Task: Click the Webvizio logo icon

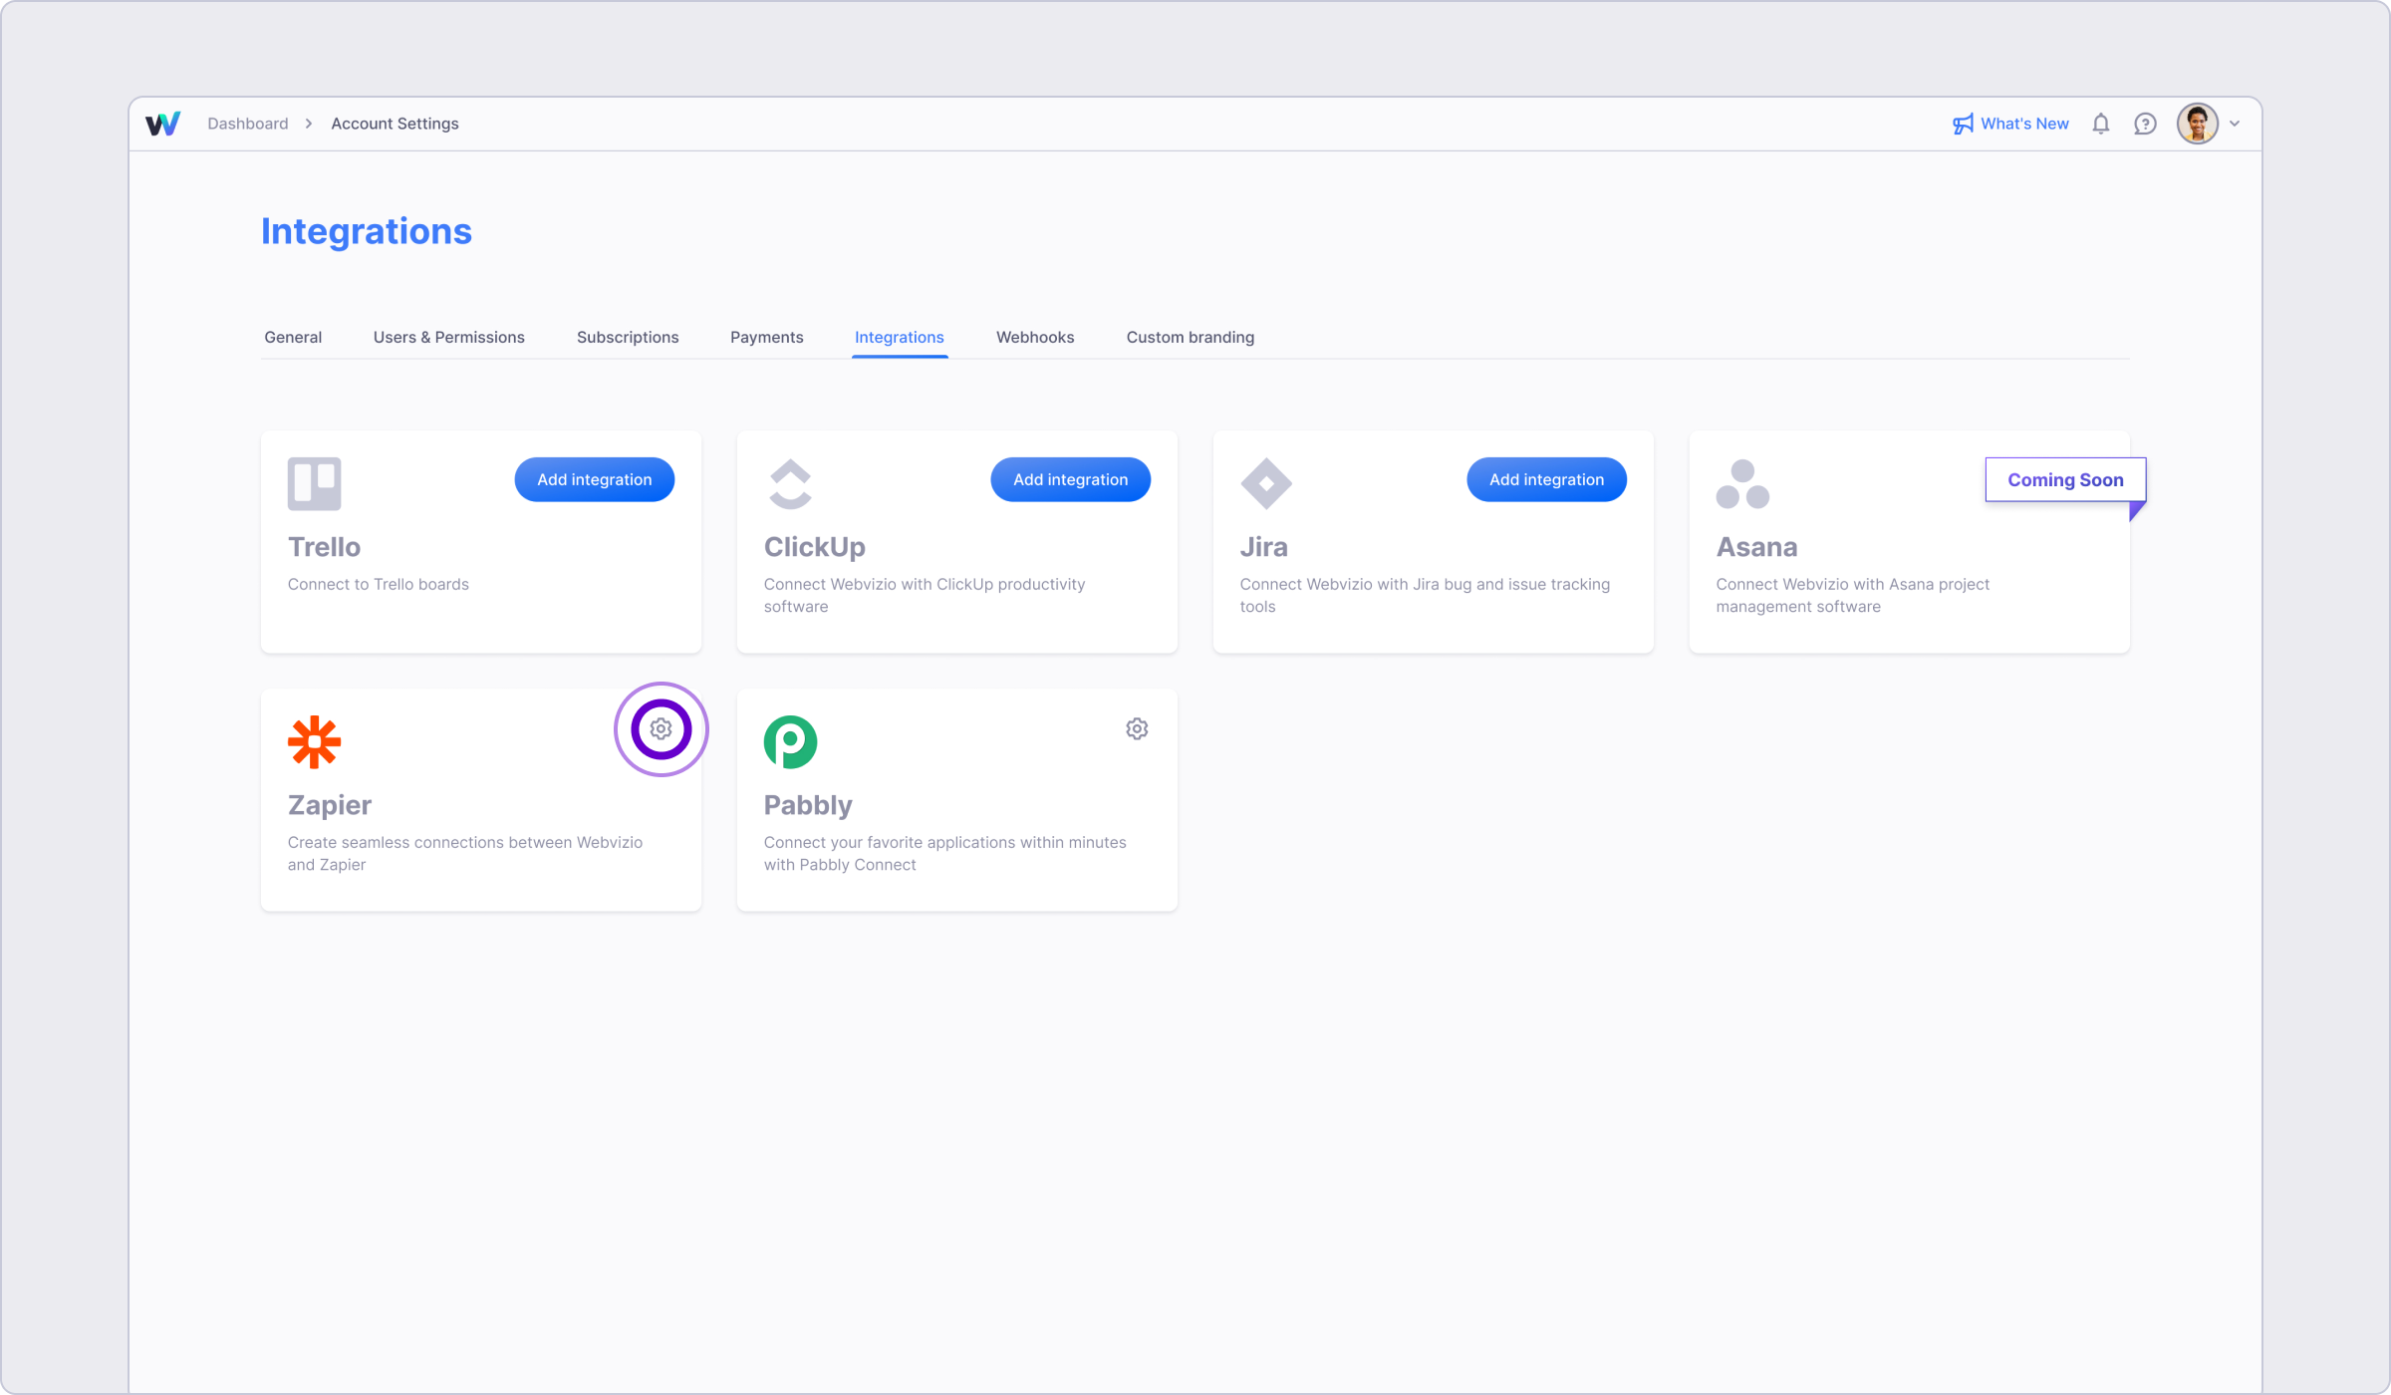Action: pos(162,124)
